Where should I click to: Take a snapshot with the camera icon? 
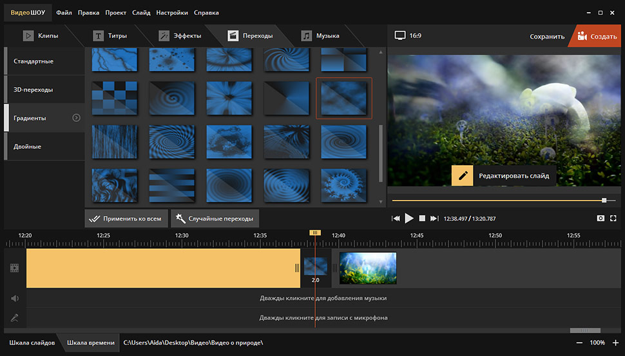601,219
